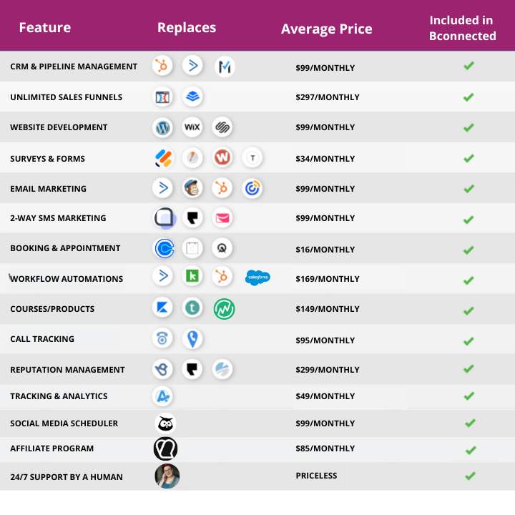Viewport: 515px width, 515px height.
Task: Click the Hootsuite owl icon
Action: [x=165, y=423]
